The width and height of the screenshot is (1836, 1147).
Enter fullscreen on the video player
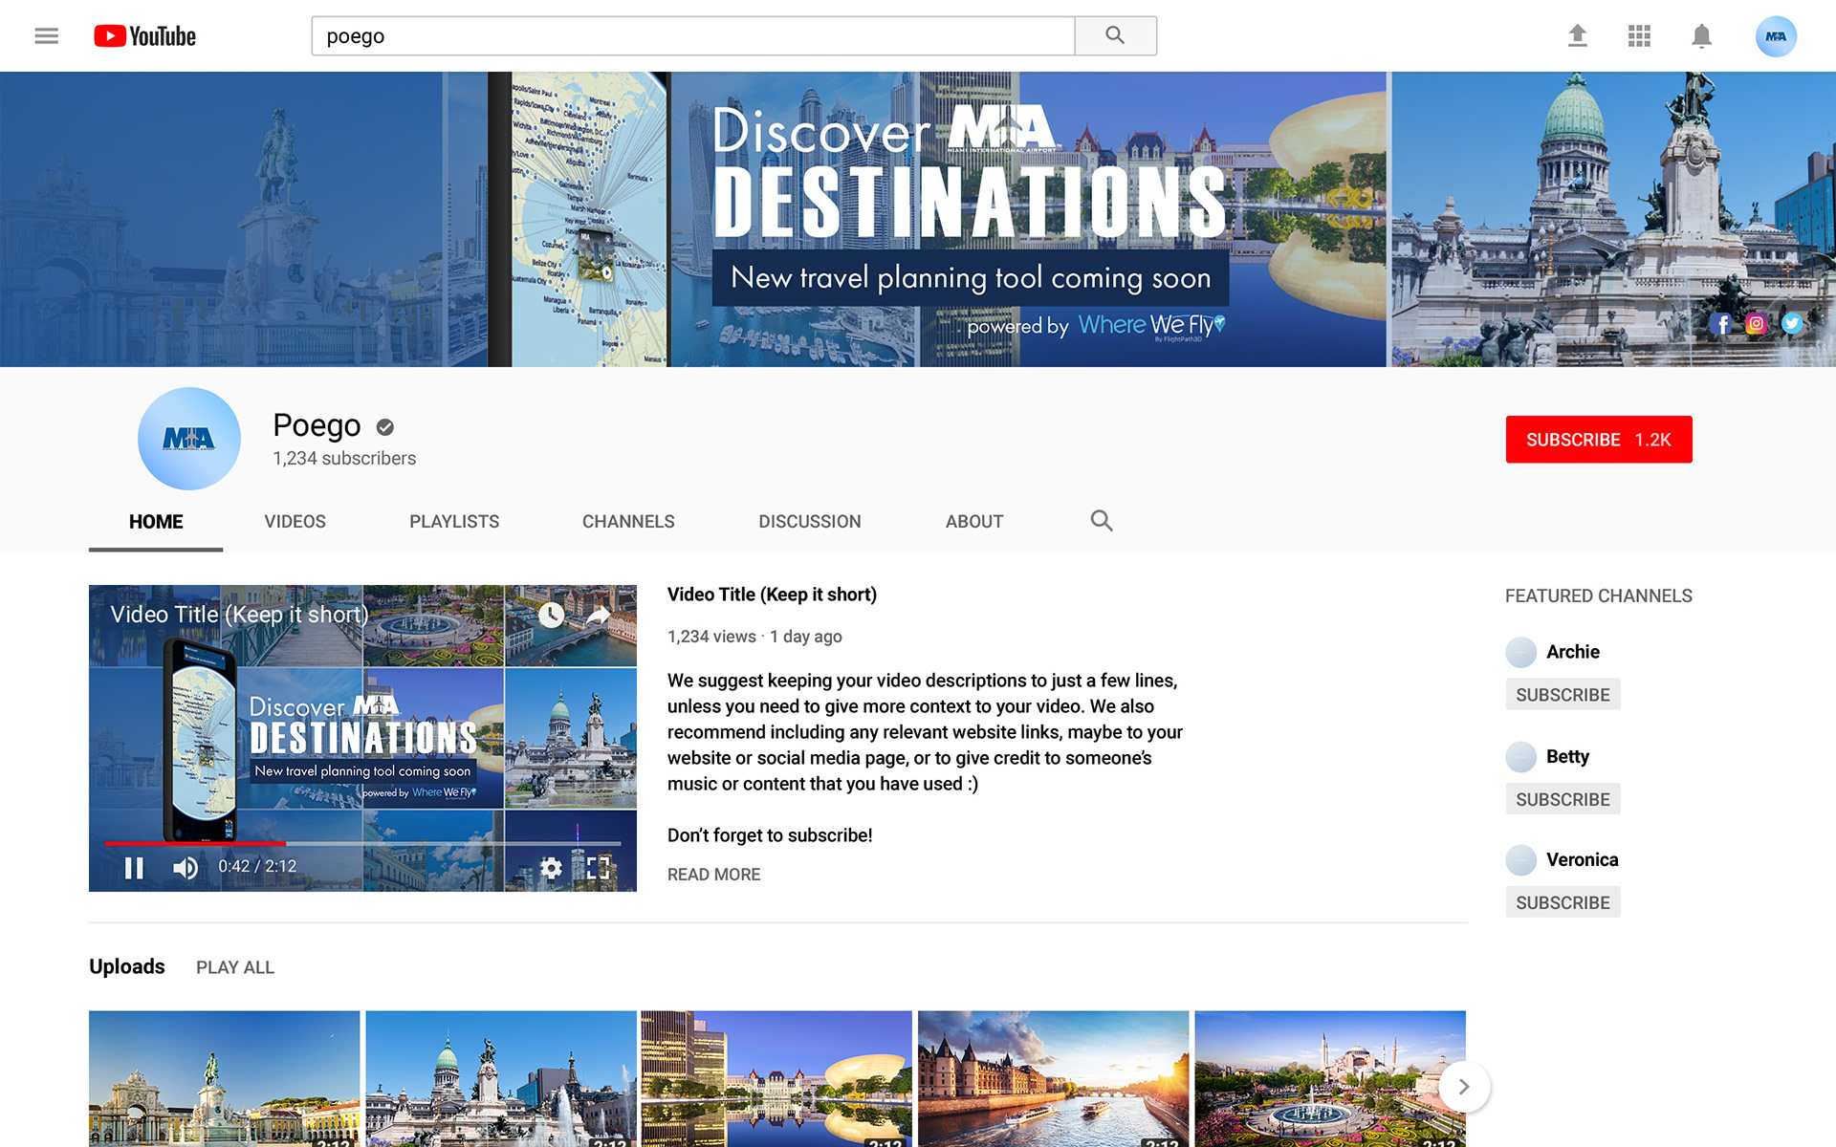coord(598,867)
